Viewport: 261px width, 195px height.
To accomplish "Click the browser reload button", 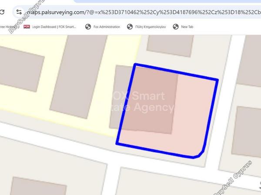I will (2, 12).
